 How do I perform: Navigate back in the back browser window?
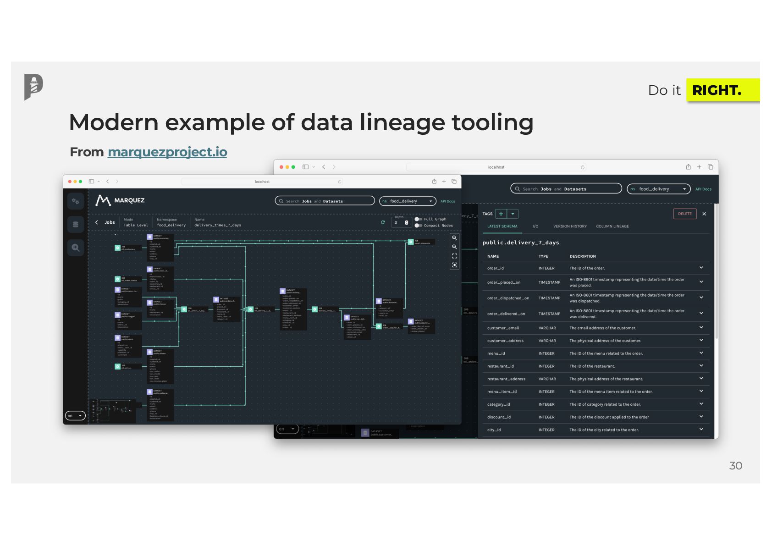tap(324, 167)
